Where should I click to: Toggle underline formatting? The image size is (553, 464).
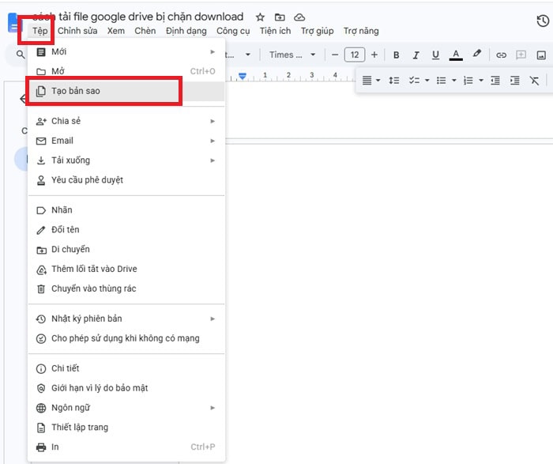point(435,55)
